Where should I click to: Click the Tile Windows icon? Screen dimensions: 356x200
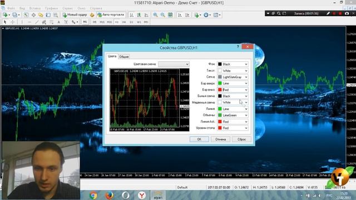pyautogui.click(x=170, y=15)
